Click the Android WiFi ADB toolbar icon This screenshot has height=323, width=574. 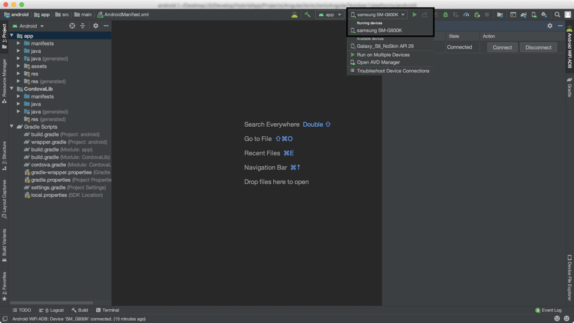[294, 14]
